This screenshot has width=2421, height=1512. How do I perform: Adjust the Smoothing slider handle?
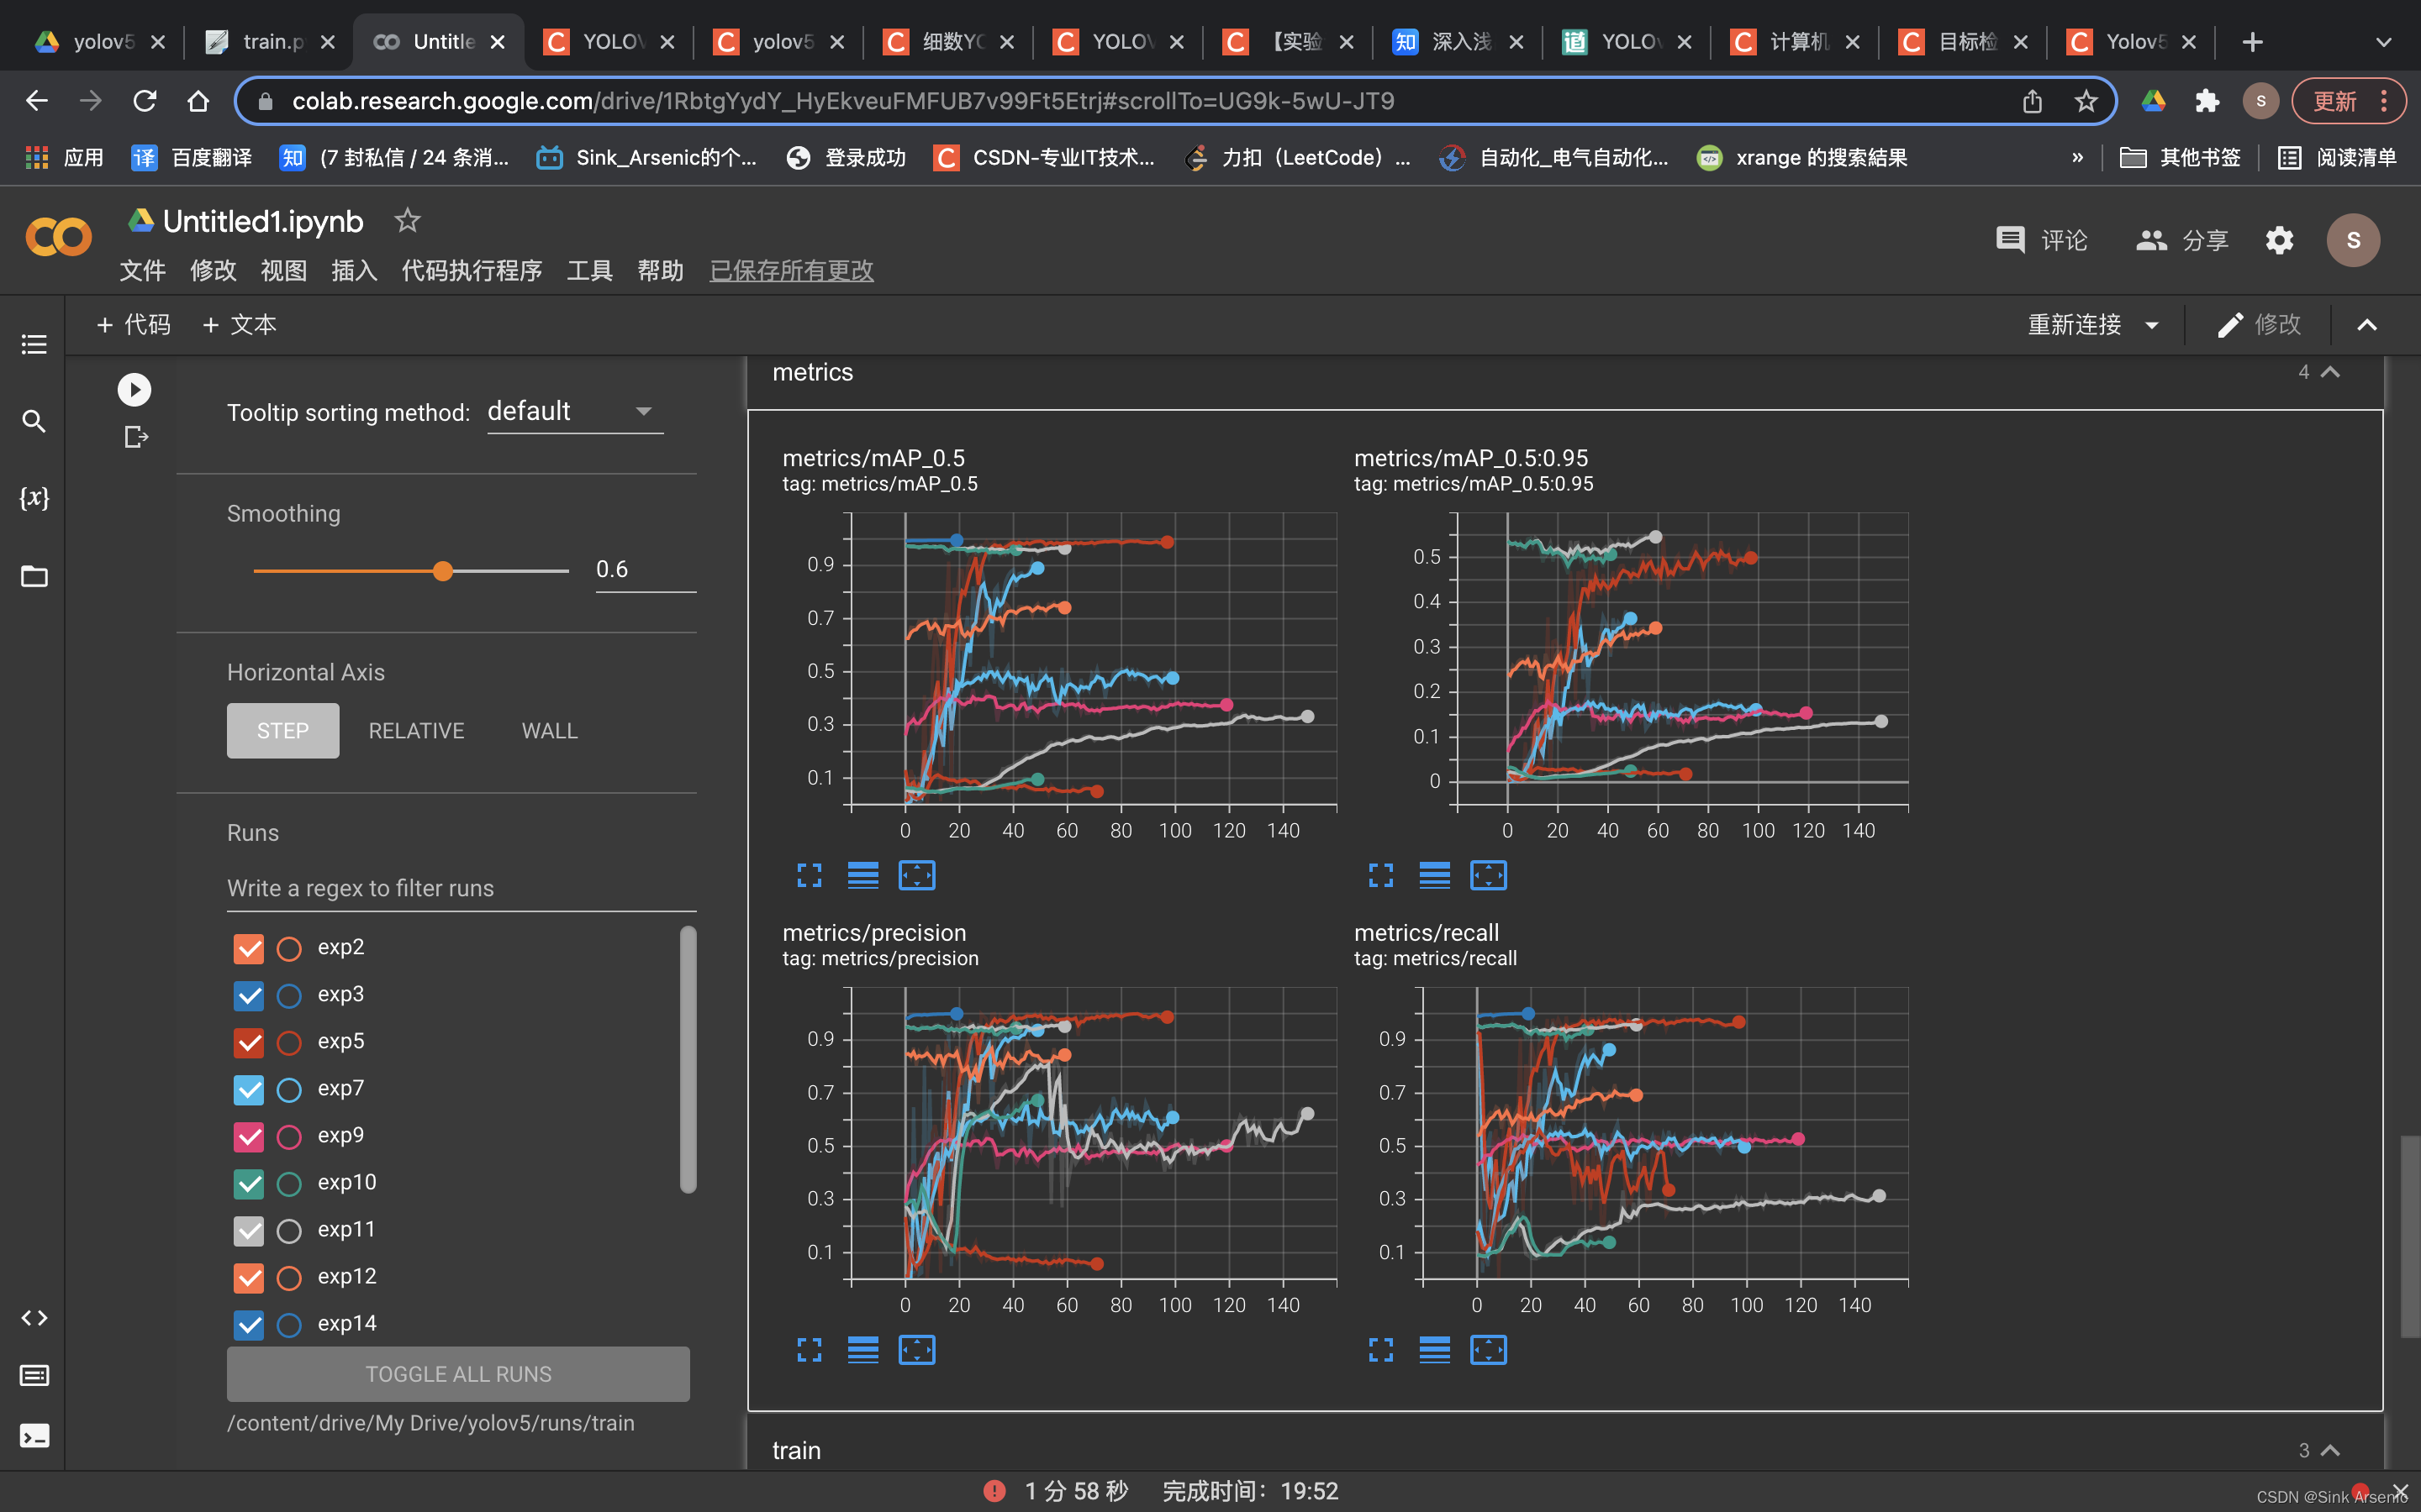coord(443,571)
